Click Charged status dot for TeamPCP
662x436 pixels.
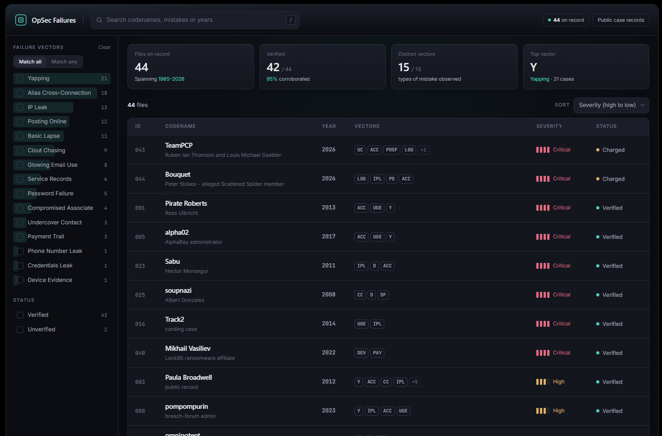click(x=598, y=150)
